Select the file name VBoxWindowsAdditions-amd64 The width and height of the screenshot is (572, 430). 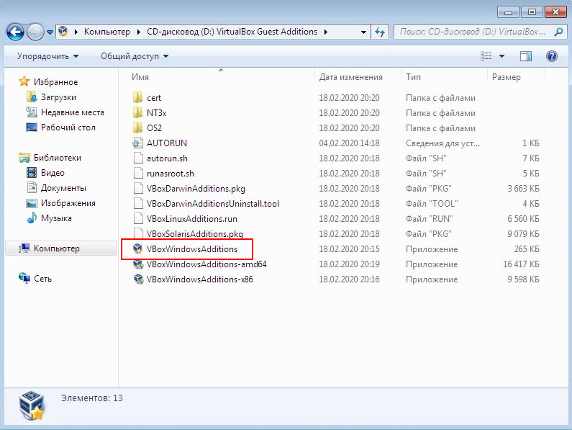coord(206,264)
